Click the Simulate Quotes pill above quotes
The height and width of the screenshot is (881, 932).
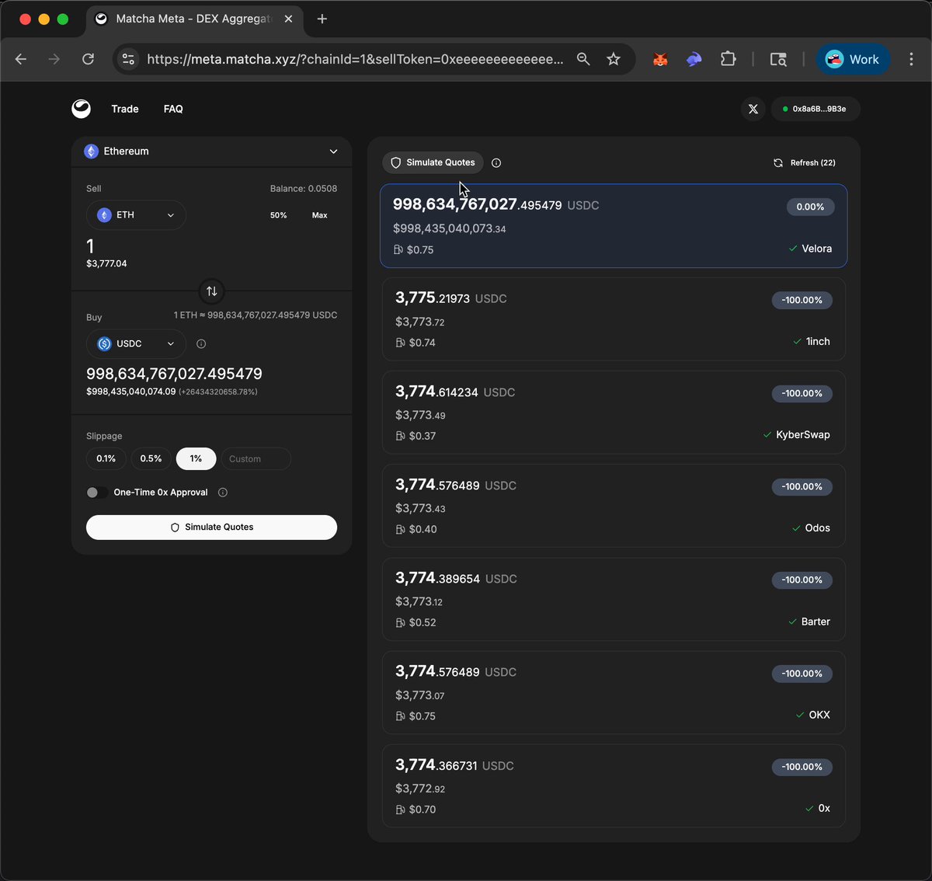pyautogui.click(x=433, y=162)
